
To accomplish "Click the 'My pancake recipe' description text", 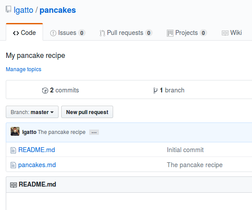I will pyautogui.click(x=35, y=56).
